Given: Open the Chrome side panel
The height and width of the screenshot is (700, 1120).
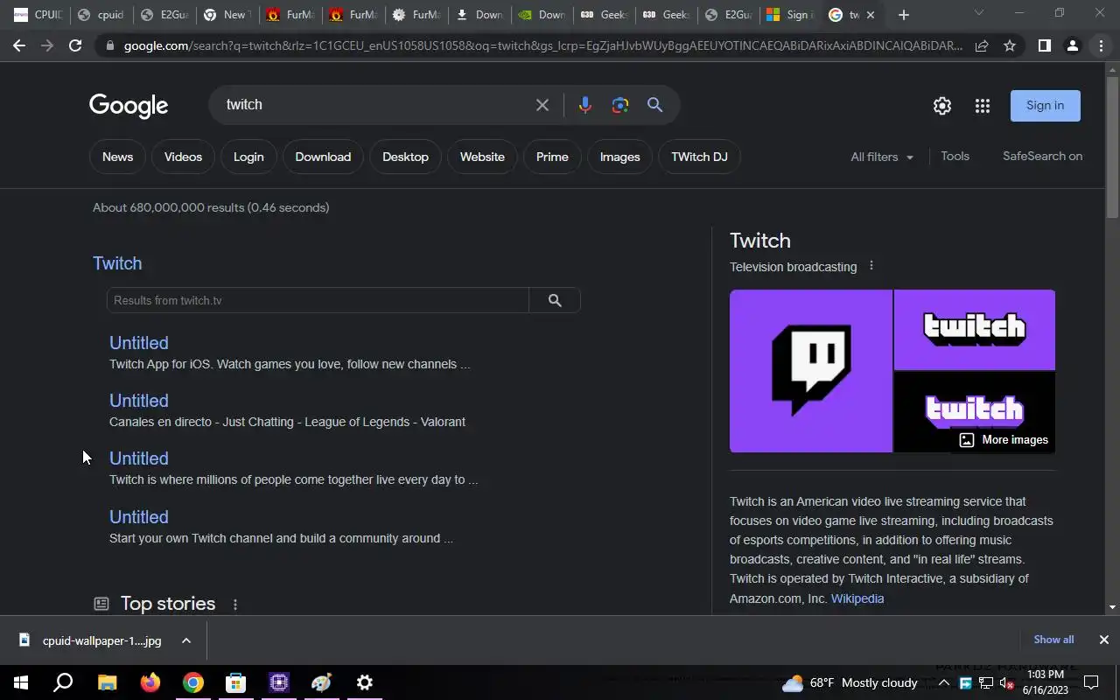Looking at the screenshot, I should click(x=1044, y=45).
